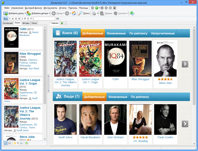The height and width of the screenshot is (151, 198).
Task: Click the star rating icon in the bottom toolbar
Action: (x=15, y=143)
